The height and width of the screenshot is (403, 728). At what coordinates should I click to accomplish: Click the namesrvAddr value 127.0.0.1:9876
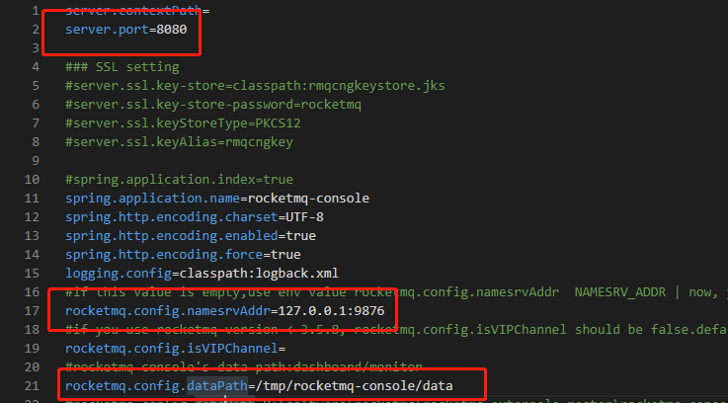click(x=331, y=310)
